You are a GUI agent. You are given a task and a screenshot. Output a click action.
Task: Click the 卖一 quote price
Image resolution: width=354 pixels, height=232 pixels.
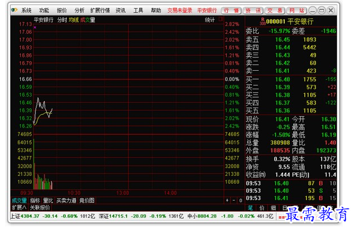coord(283,71)
